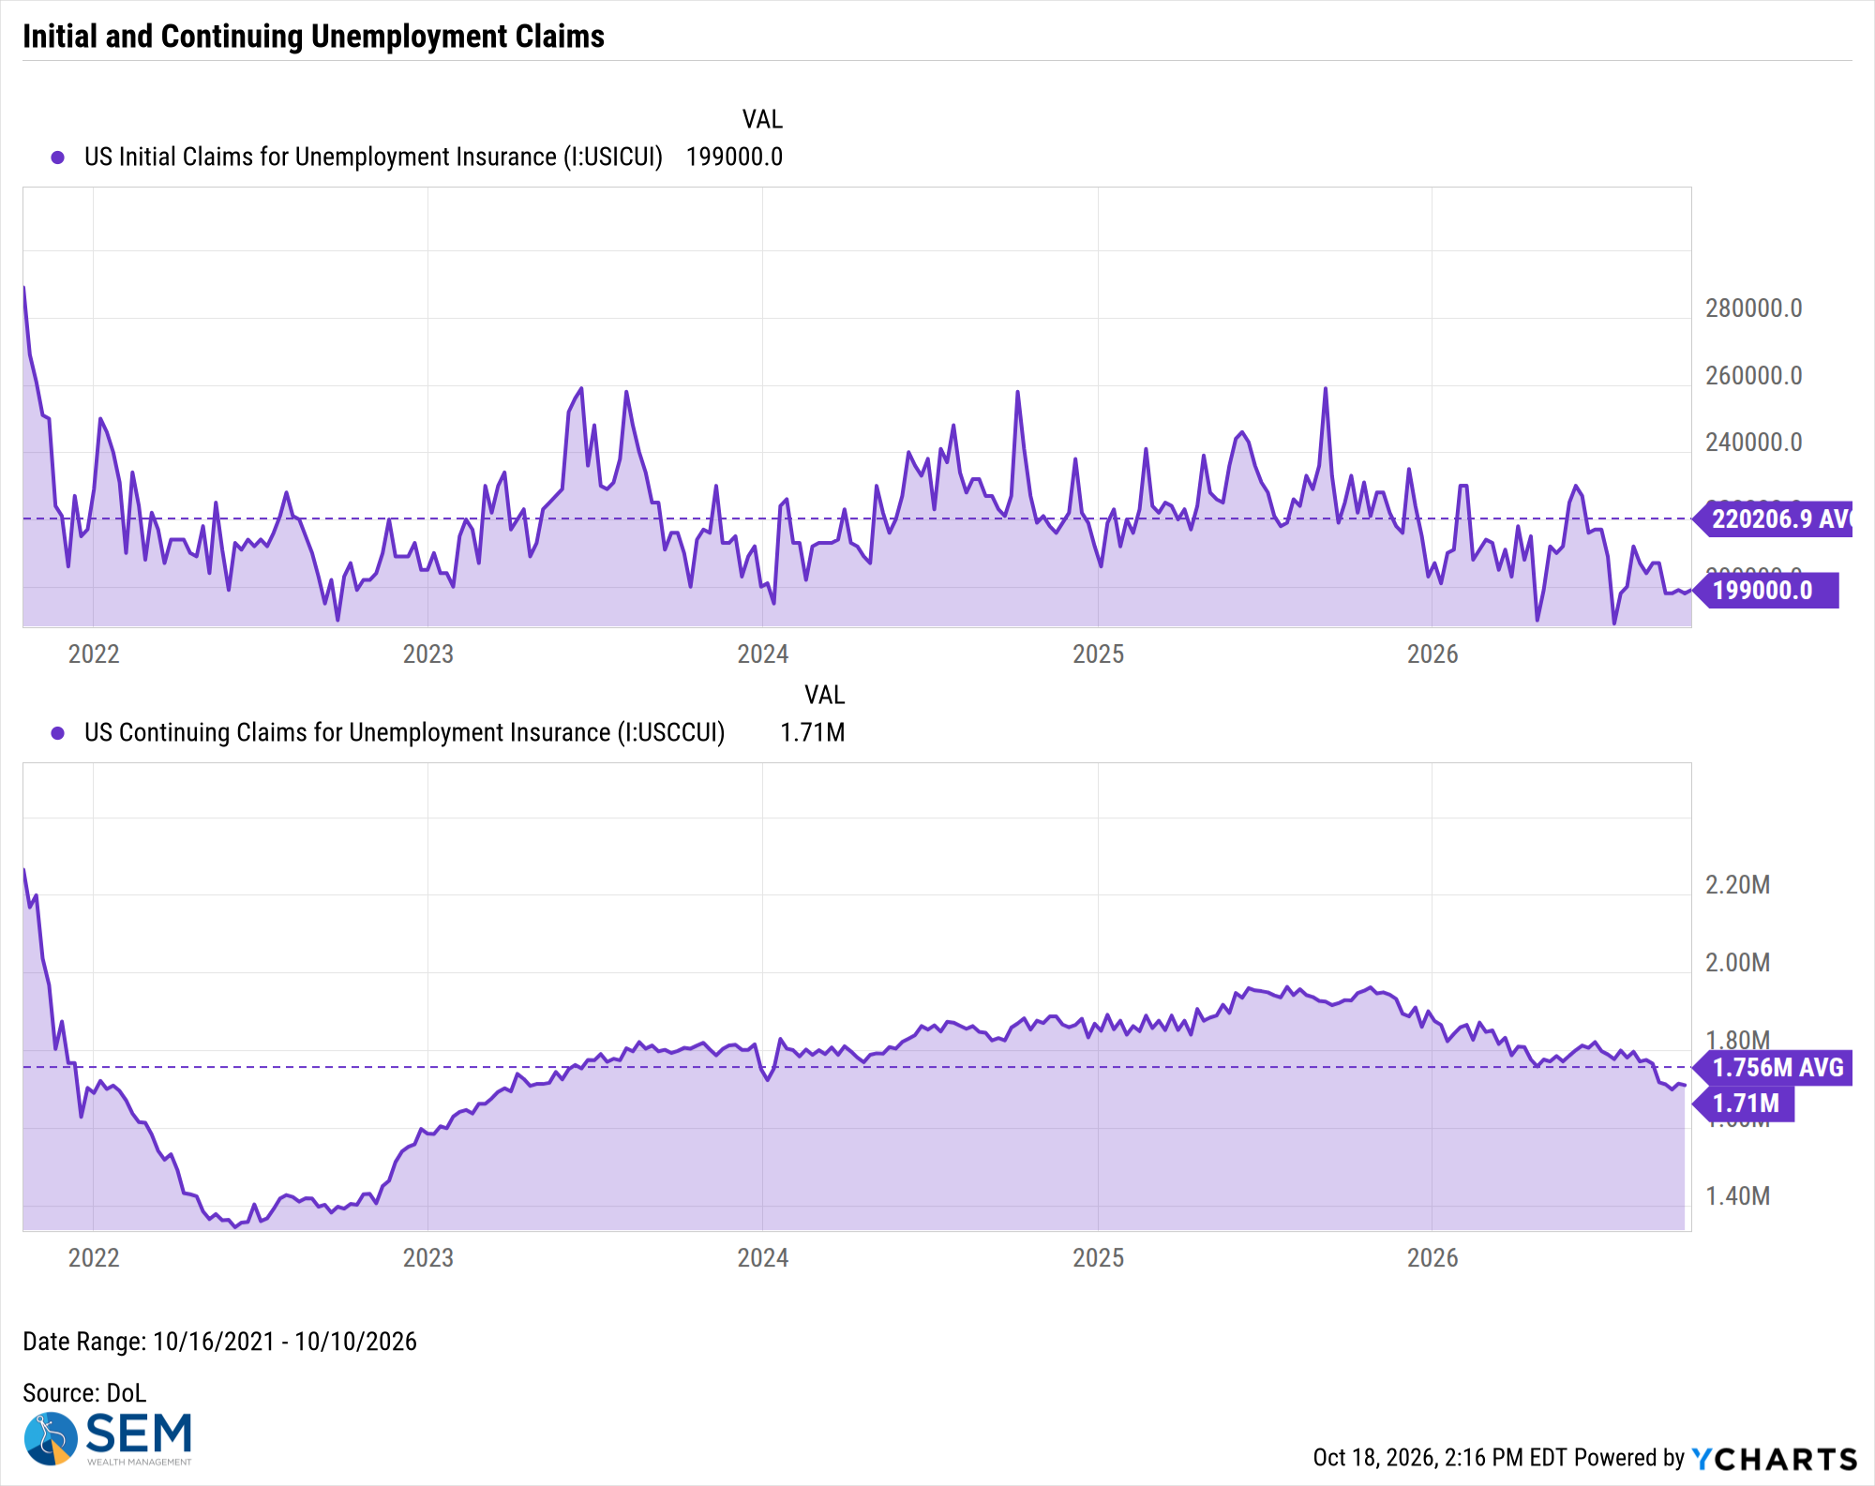The width and height of the screenshot is (1875, 1486).
Task: Click the Oct 18, 2026, 2:16 PM EDT timestamp
Action: 1440,1458
